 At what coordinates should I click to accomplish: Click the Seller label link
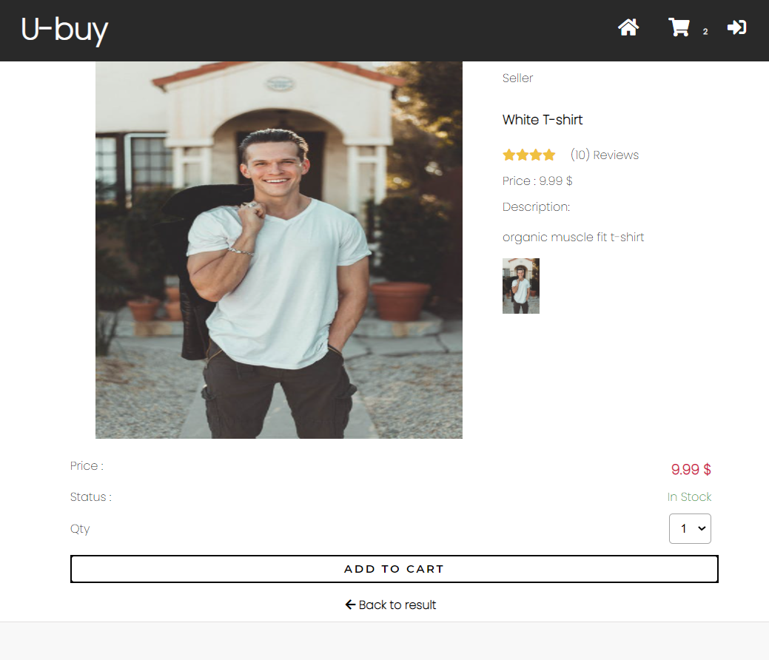[x=517, y=78]
